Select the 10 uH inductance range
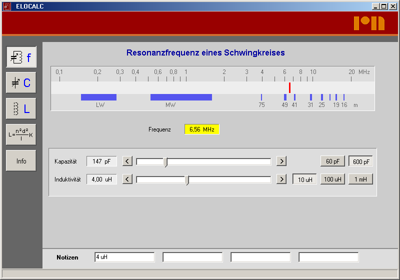This screenshot has height=280, width=400. pos(304,179)
